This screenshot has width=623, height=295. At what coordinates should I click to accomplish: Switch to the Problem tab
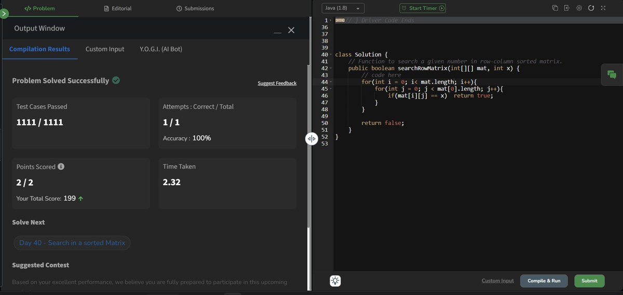click(39, 8)
